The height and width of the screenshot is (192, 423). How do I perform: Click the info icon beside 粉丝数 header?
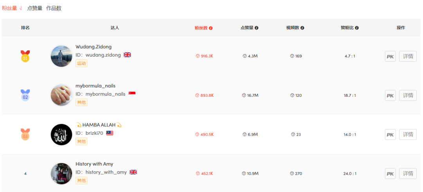coord(211,28)
